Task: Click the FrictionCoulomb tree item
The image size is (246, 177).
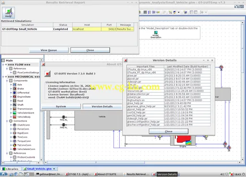Action: 26,157
